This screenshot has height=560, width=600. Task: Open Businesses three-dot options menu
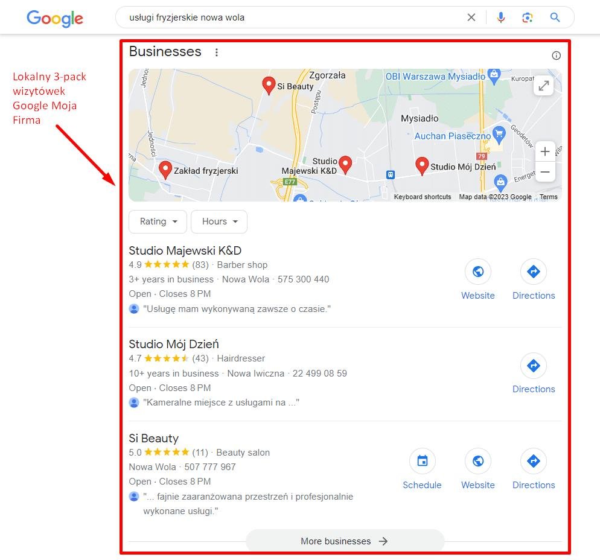[x=217, y=52]
